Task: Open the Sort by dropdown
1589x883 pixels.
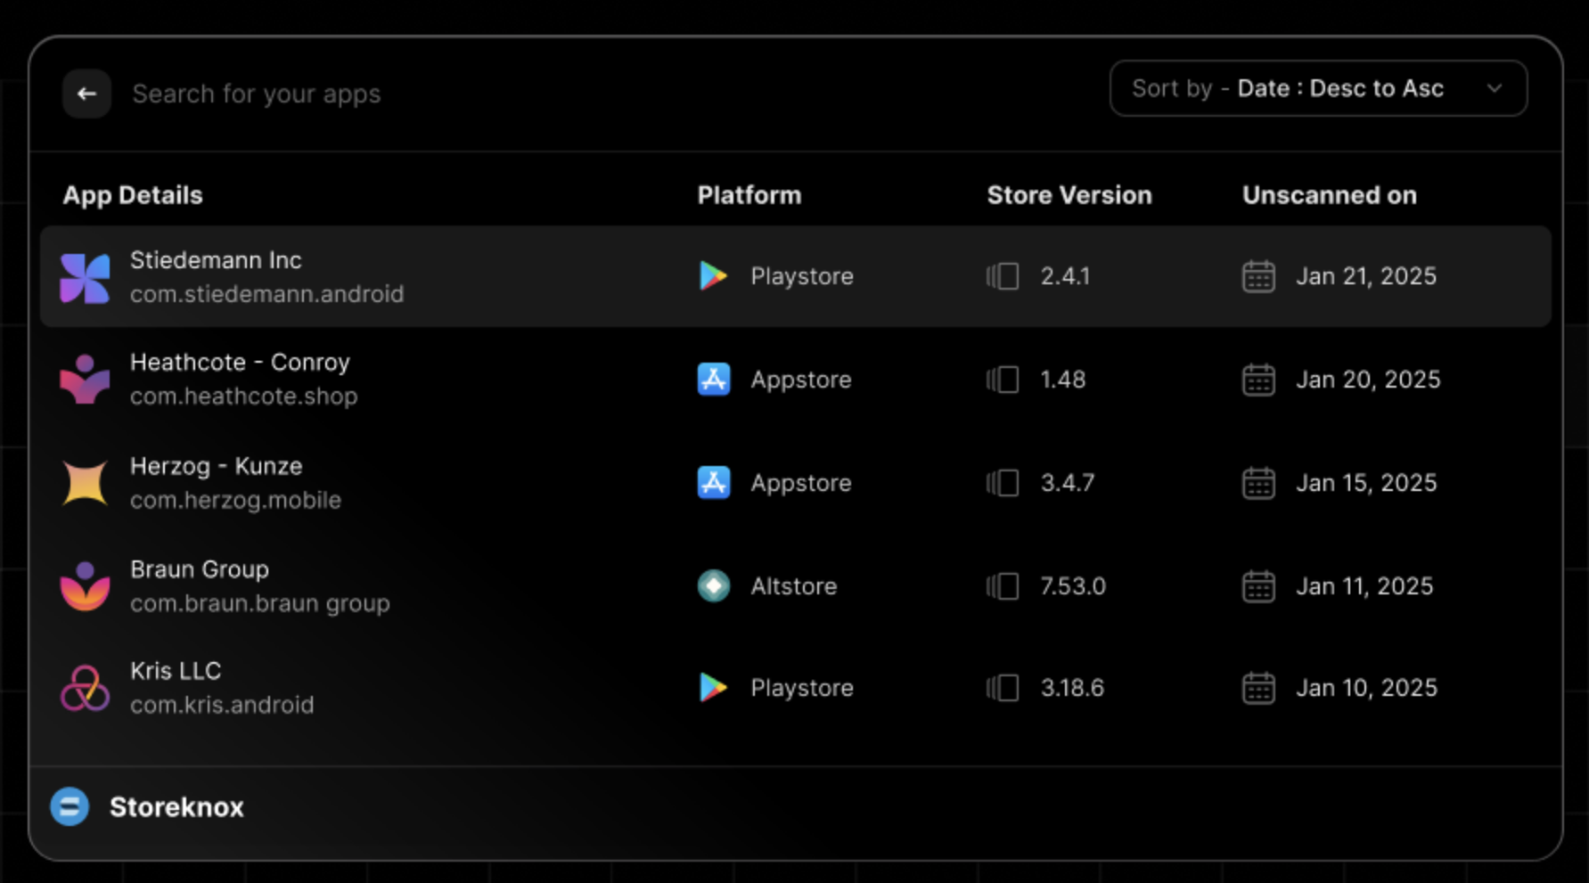Action: pyautogui.click(x=1317, y=88)
